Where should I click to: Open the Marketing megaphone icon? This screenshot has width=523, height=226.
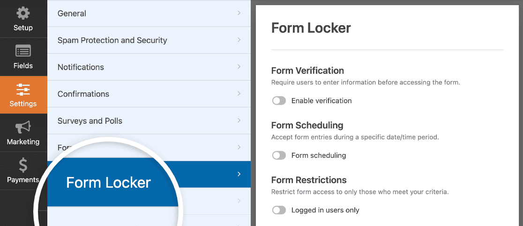pyautogui.click(x=23, y=127)
